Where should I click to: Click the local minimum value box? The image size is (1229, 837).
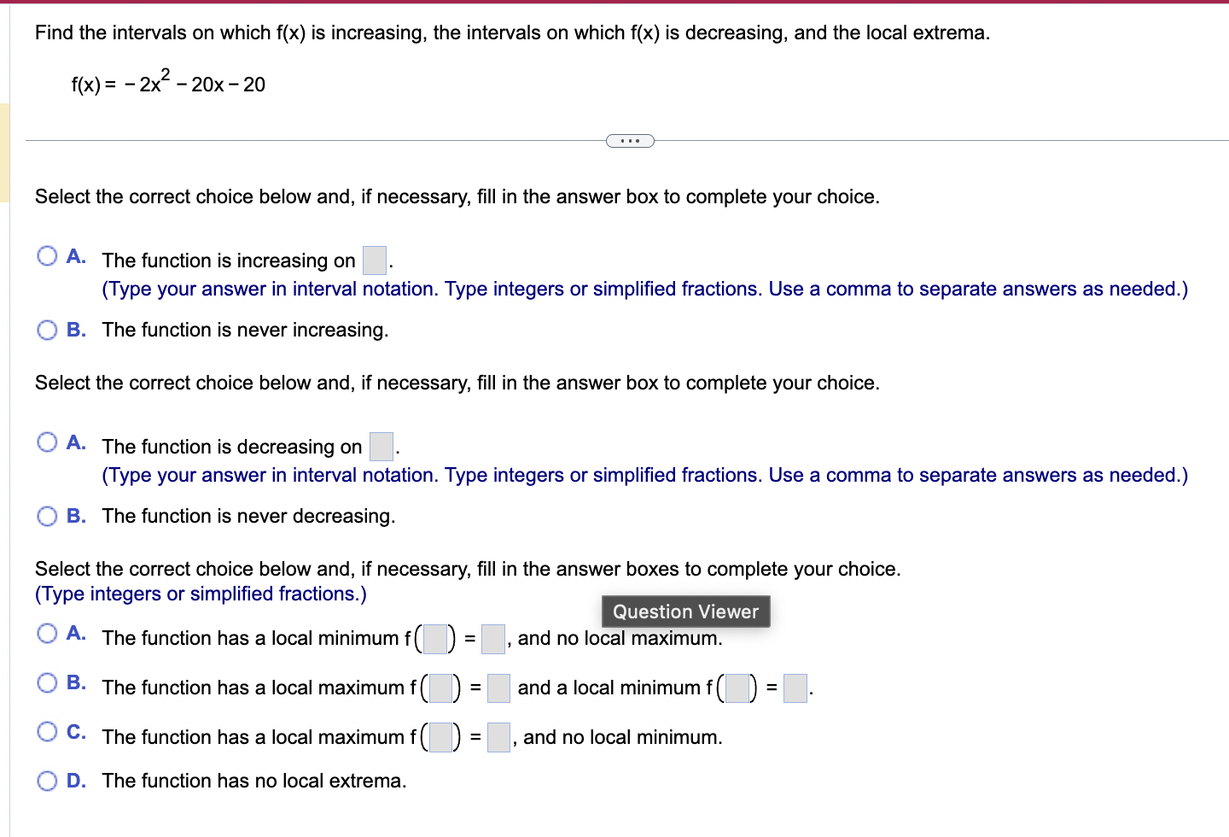[492, 639]
